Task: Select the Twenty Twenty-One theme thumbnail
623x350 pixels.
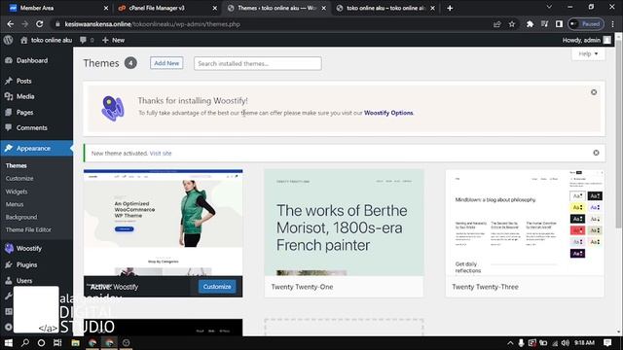Action: point(344,223)
